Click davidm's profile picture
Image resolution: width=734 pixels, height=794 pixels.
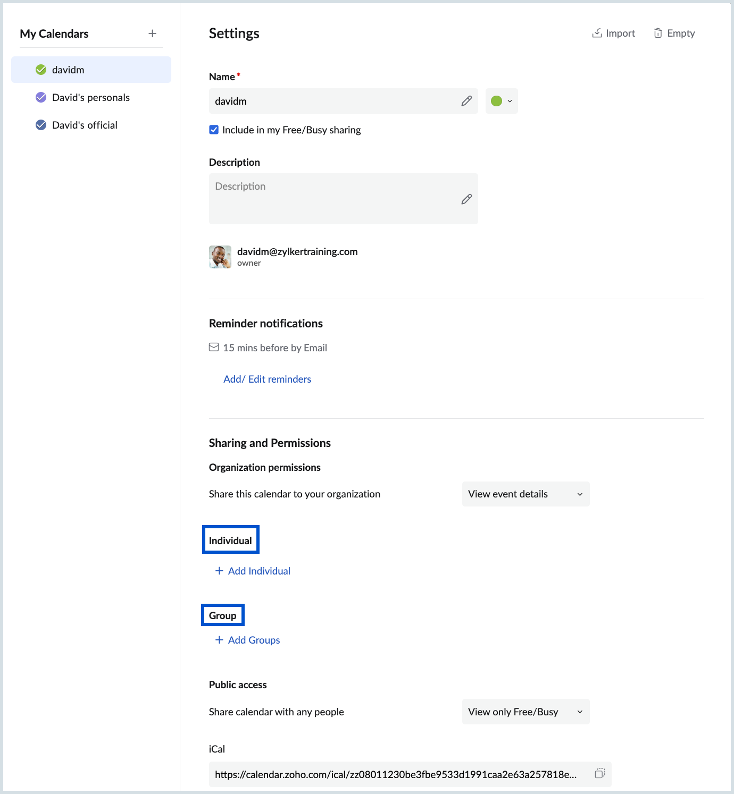coord(220,257)
